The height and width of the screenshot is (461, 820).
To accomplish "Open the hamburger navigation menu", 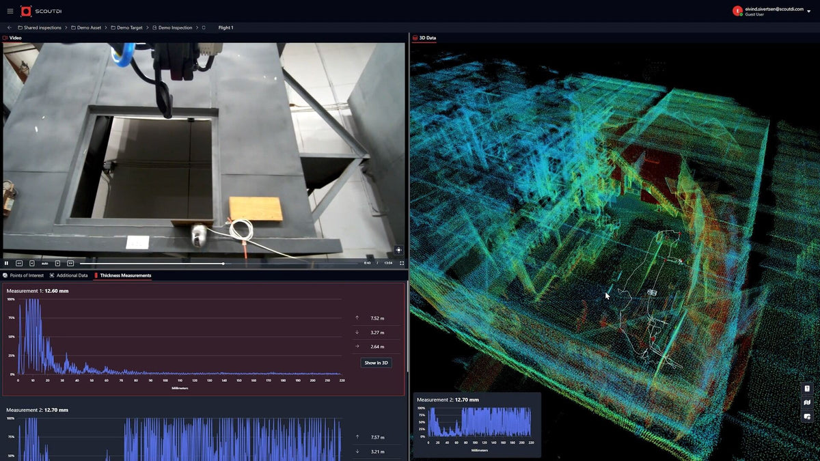I will coord(10,11).
